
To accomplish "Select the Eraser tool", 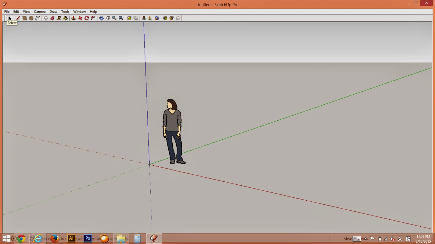I will pyautogui.click(x=53, y=18).
